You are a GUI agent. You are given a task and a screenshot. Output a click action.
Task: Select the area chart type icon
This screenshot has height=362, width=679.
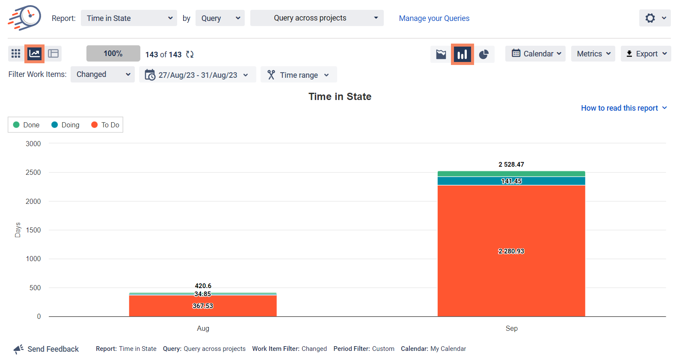[441, 54]
